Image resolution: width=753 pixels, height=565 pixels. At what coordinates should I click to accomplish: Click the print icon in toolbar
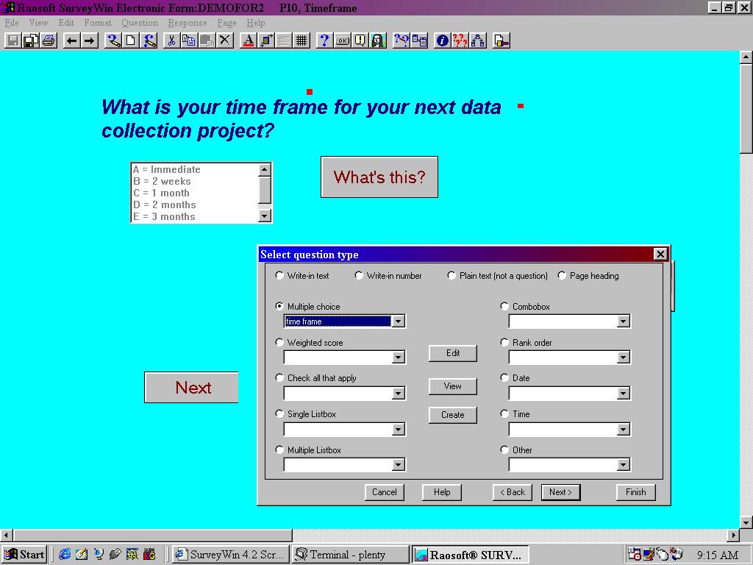(x=49, y=40)
